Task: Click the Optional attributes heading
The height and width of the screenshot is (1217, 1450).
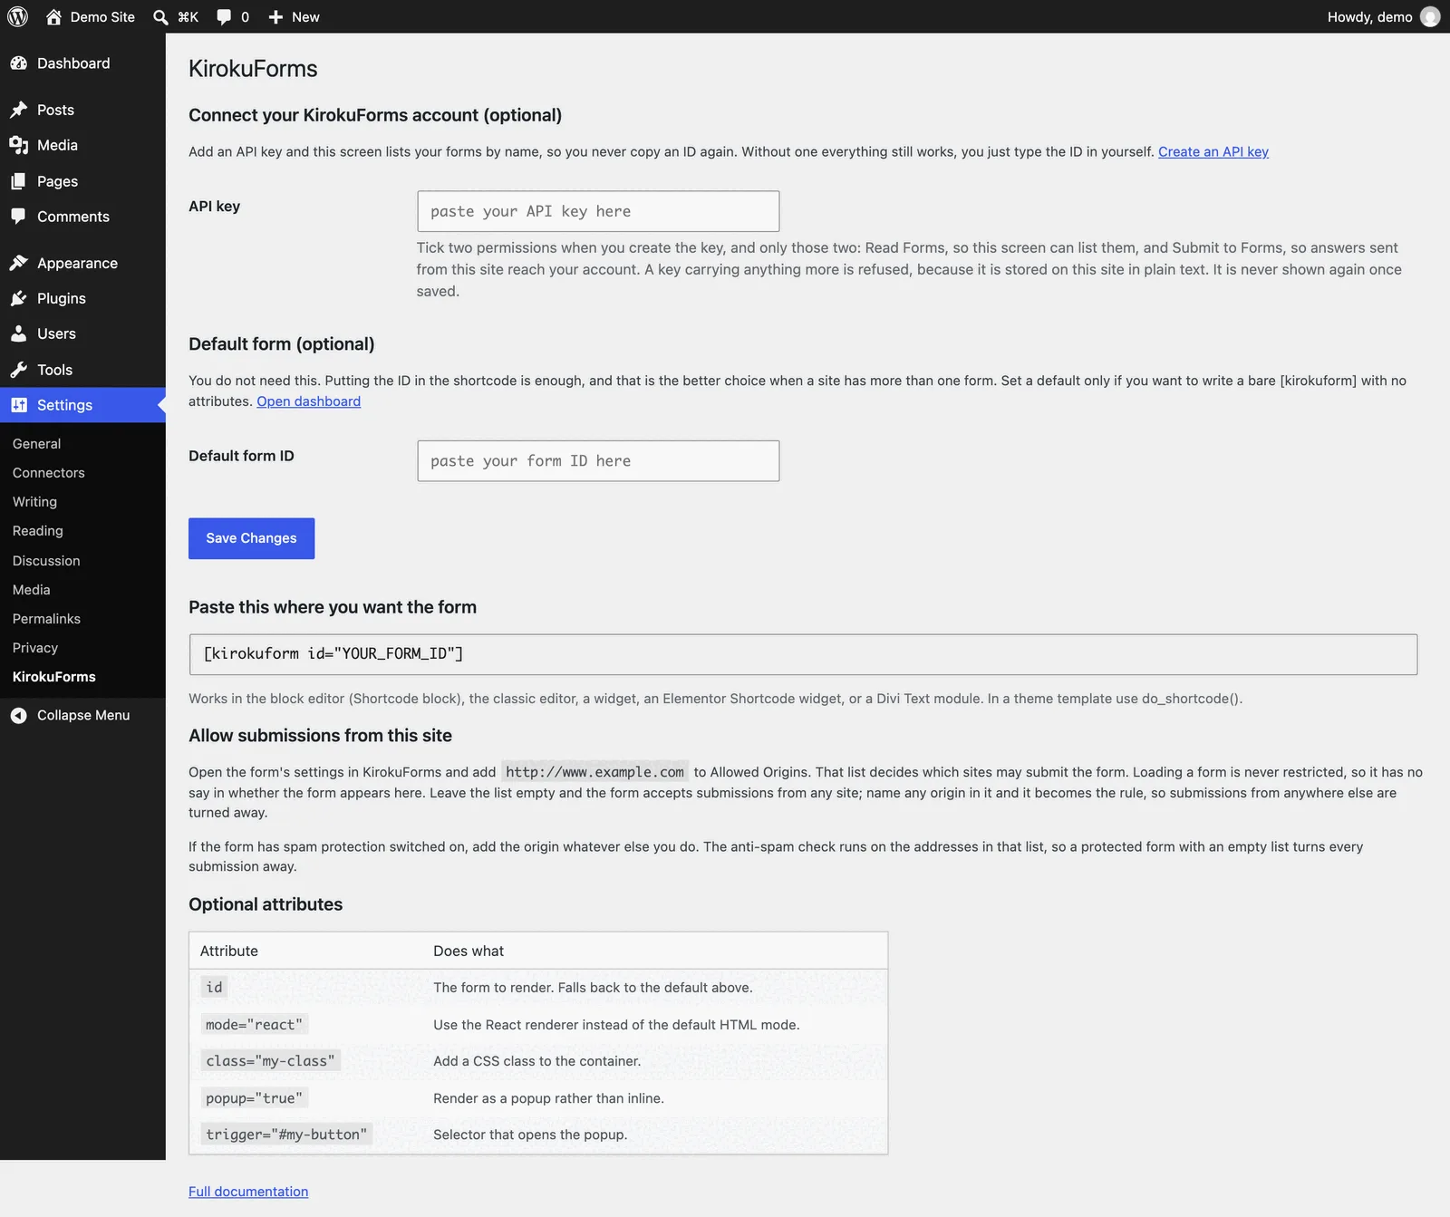Action: pos(266,904)
